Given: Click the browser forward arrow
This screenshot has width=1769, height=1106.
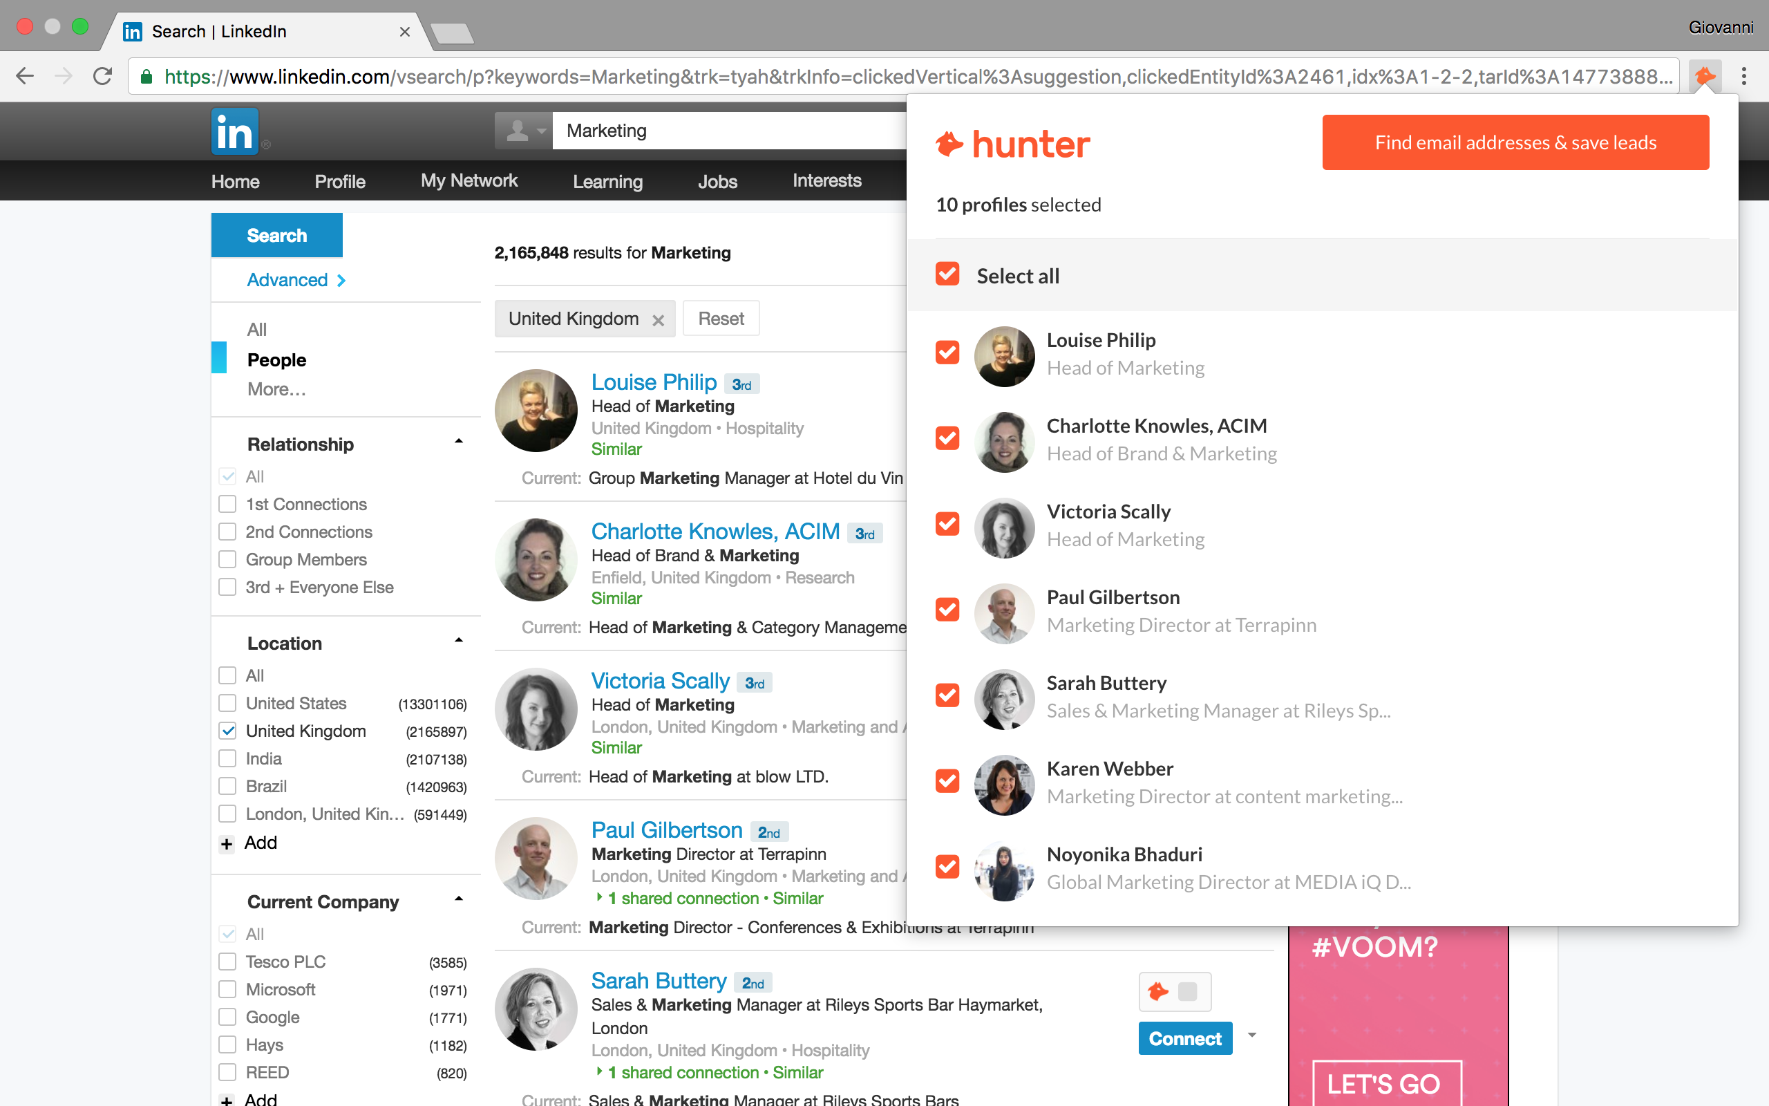Looking at the screenshot, I should 64,76.
